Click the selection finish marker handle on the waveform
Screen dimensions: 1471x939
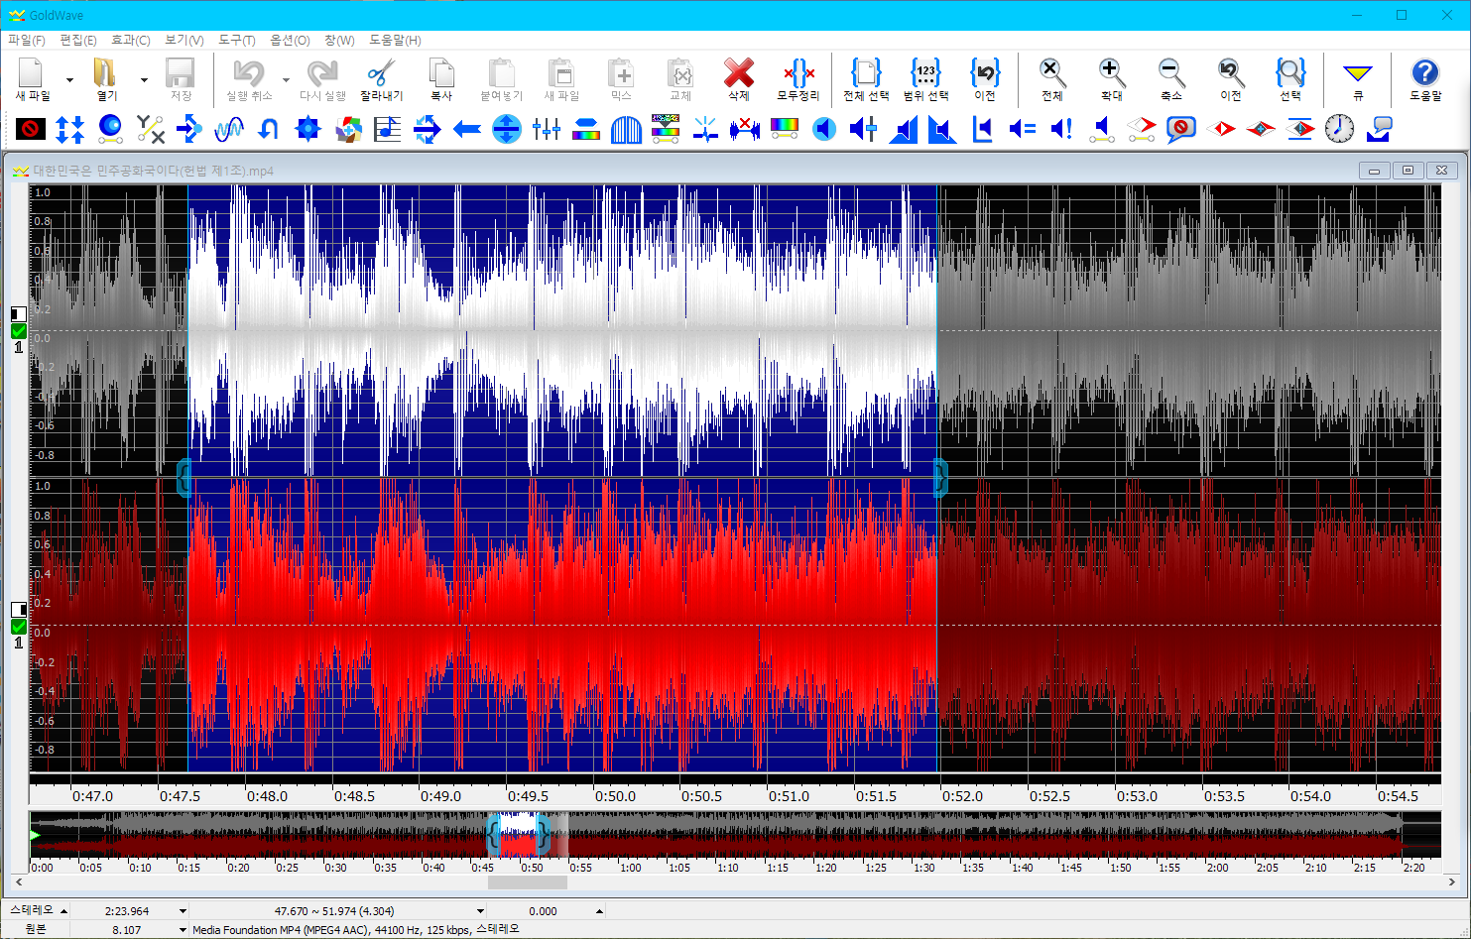pyautogui.click(x=941, y=479)
